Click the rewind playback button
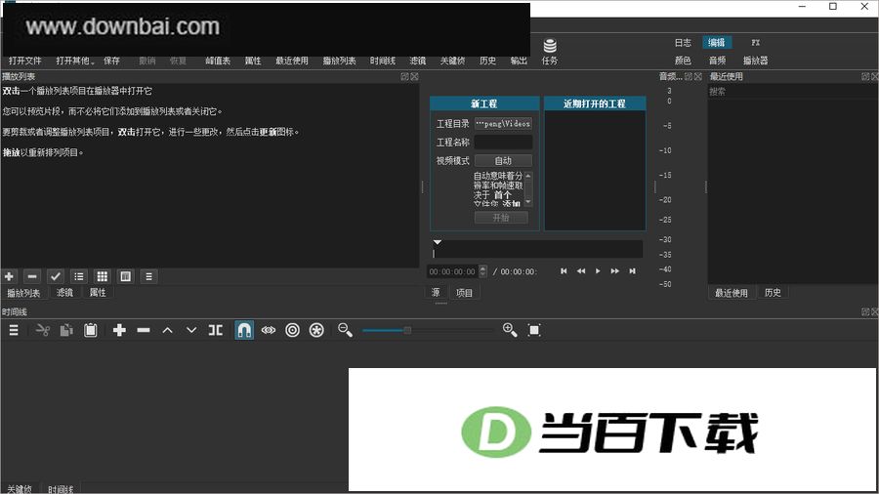 coord(581,271)
